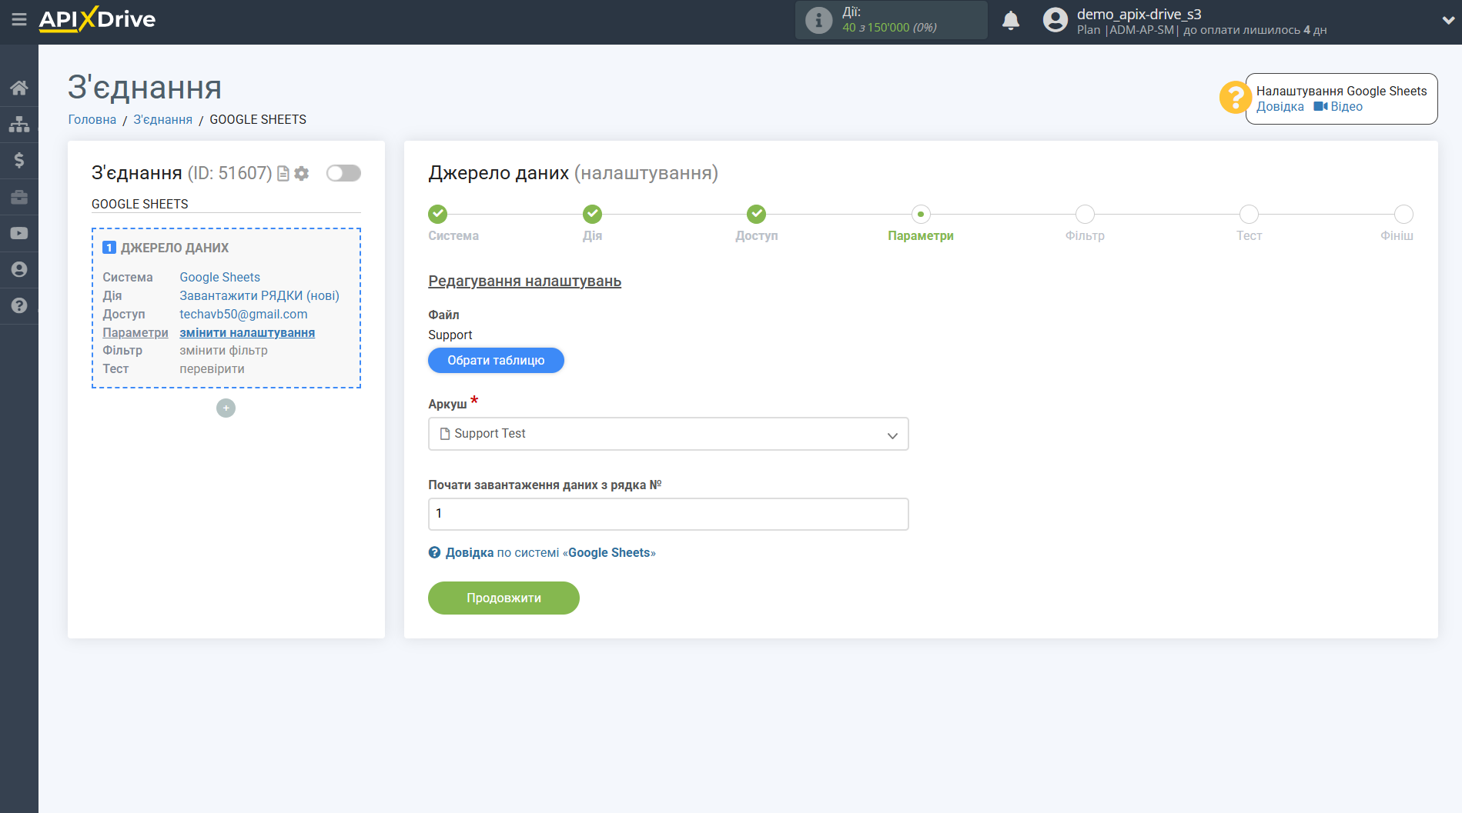
Task: Go to З'єднання breadcrumb
Action: 163,119
